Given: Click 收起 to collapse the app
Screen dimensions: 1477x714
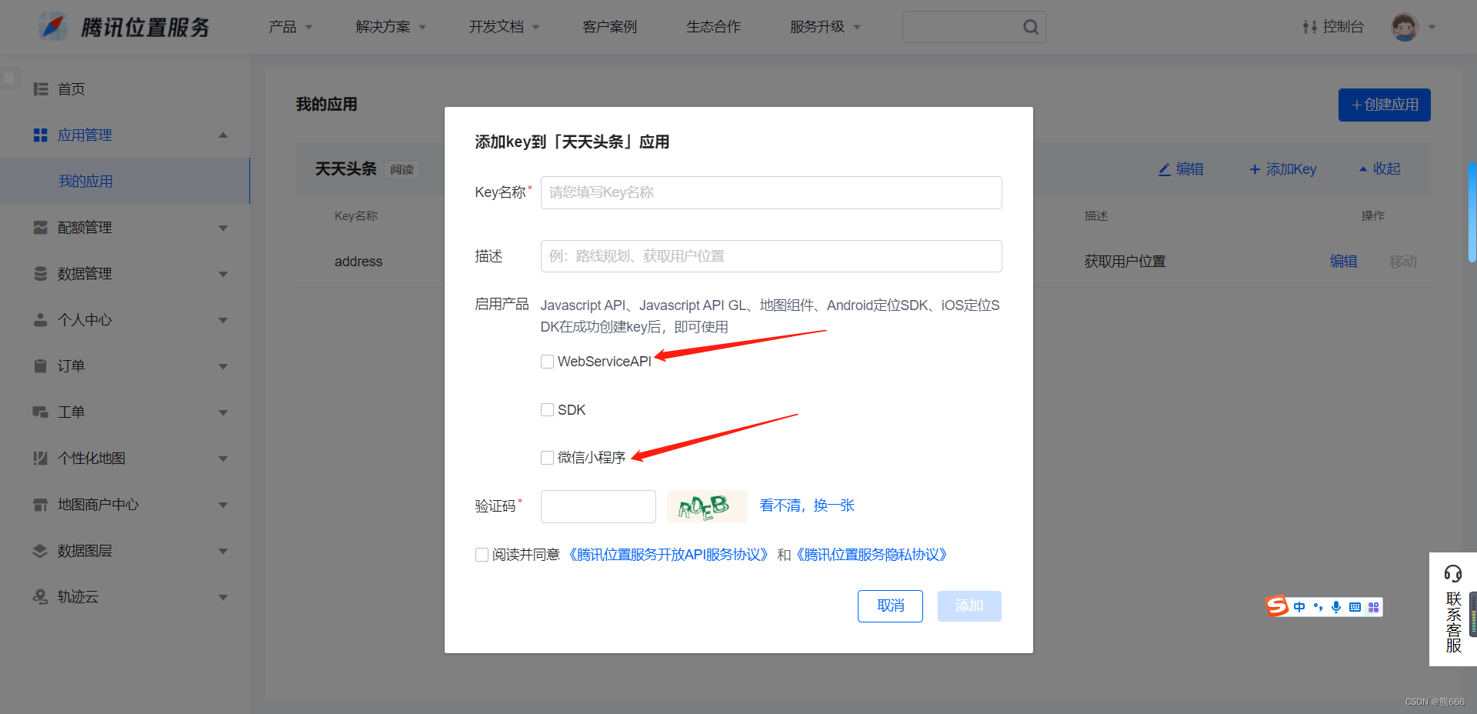Looking at the screenshot, I should [1379, 169].
